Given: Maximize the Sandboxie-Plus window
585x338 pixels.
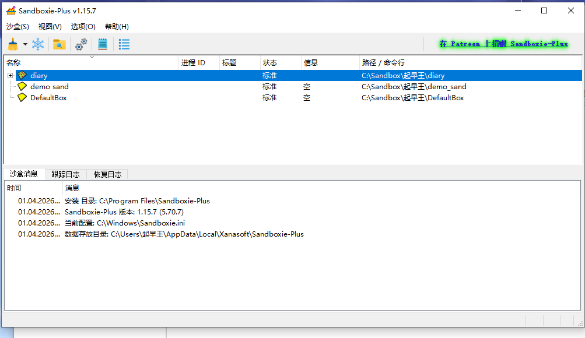Looking at the screenshot, I should coord(544,11).
